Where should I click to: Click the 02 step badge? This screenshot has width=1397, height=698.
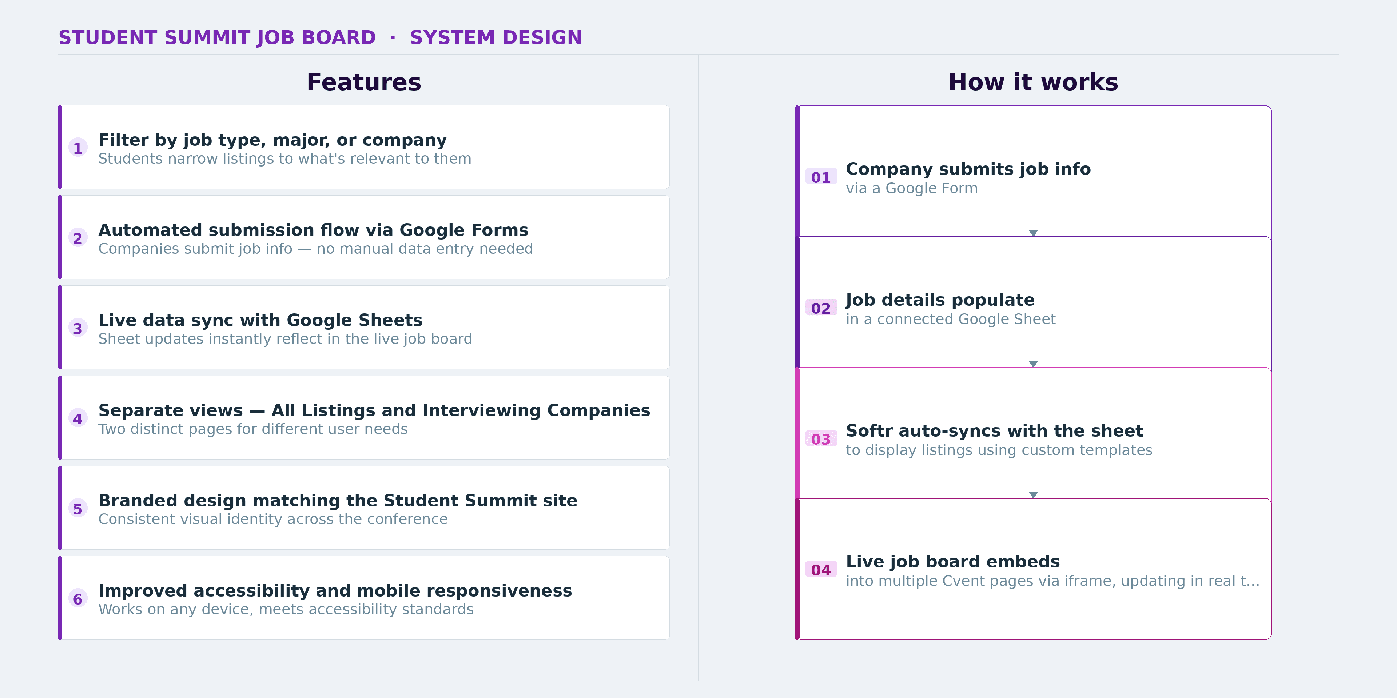pyautogui.click(x=820, y=308)
